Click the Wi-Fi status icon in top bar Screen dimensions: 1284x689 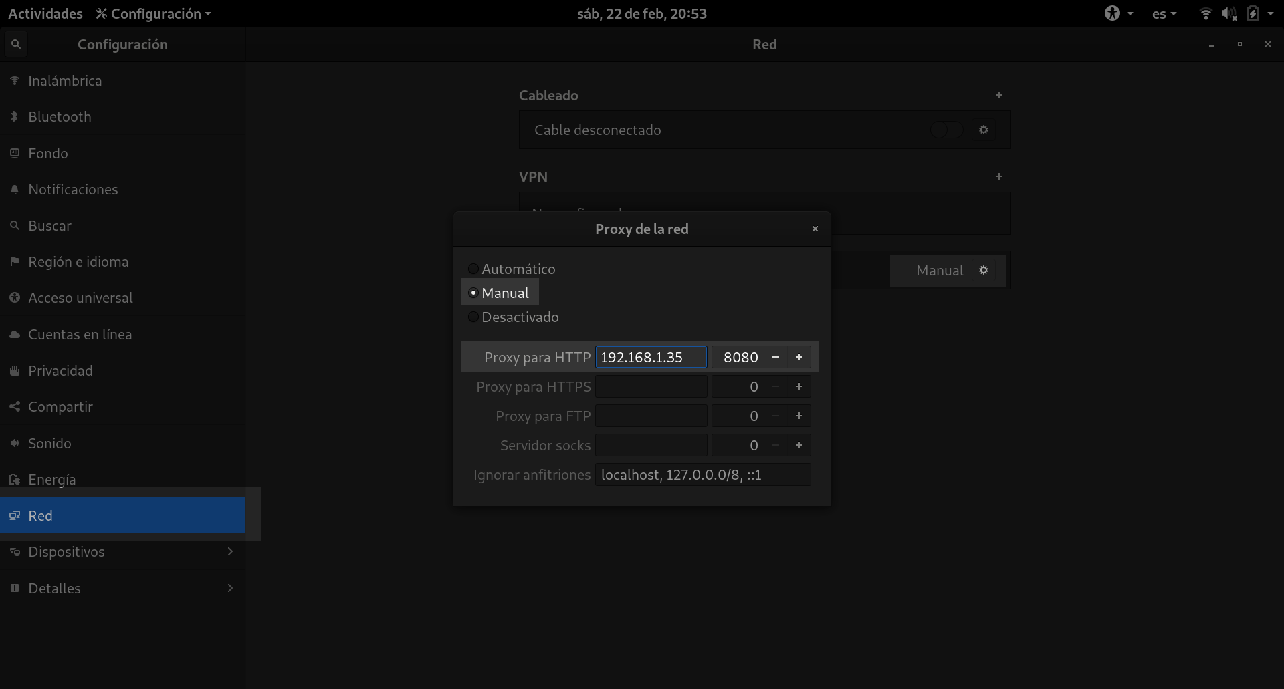(1206, 13)
